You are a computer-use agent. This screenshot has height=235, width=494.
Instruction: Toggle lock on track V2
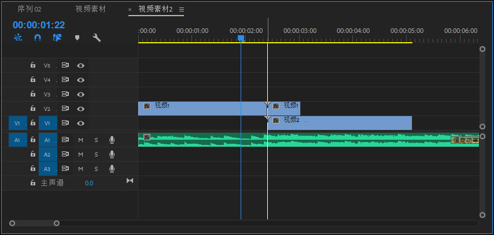click(33, 109)
